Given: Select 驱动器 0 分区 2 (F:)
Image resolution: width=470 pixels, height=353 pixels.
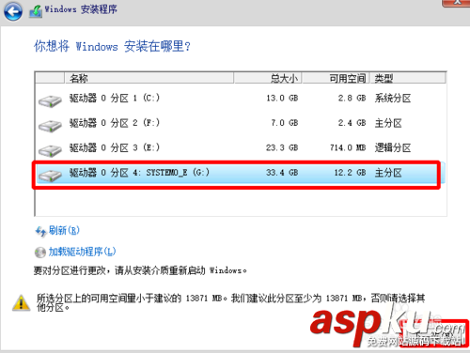Looking at the screenshot, I should pyautogui.click(x=115, y=123).
